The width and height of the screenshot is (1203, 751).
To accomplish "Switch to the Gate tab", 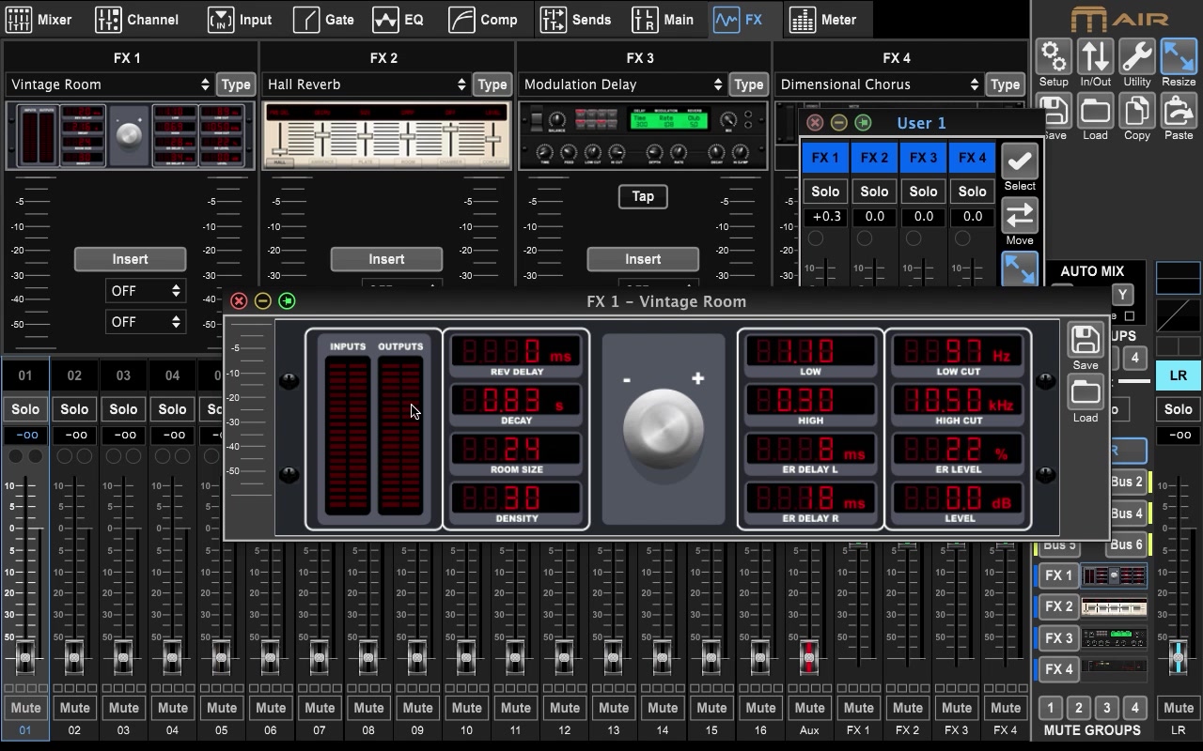I will click(x=324, y=19).
